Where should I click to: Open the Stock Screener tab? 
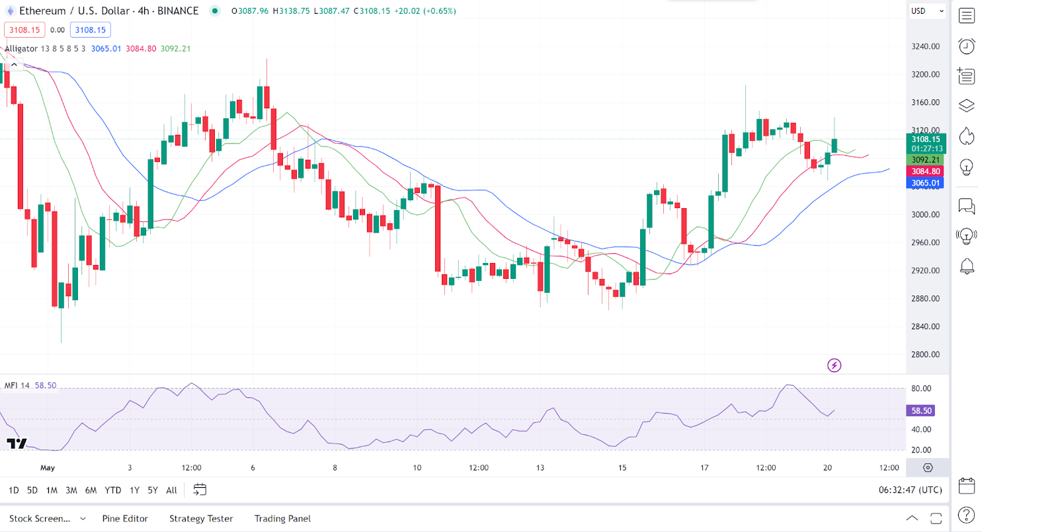tap(40, 519)
